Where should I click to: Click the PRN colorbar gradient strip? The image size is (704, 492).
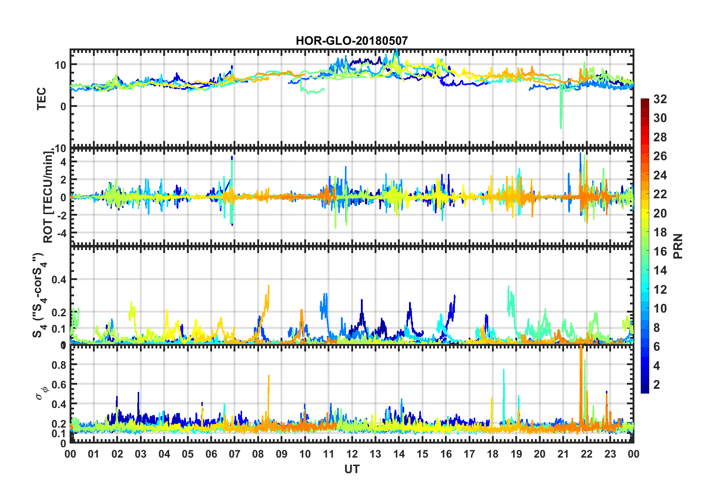click(x=645, y=246)
